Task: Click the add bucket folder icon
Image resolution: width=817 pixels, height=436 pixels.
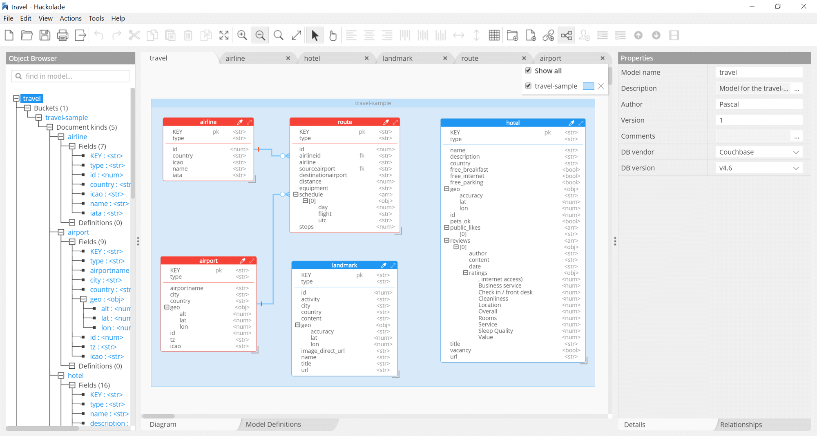Action: pyautogui.click(x=512, y=35)
